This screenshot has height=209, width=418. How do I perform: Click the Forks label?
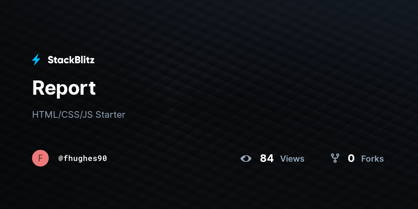coord(372,159)
